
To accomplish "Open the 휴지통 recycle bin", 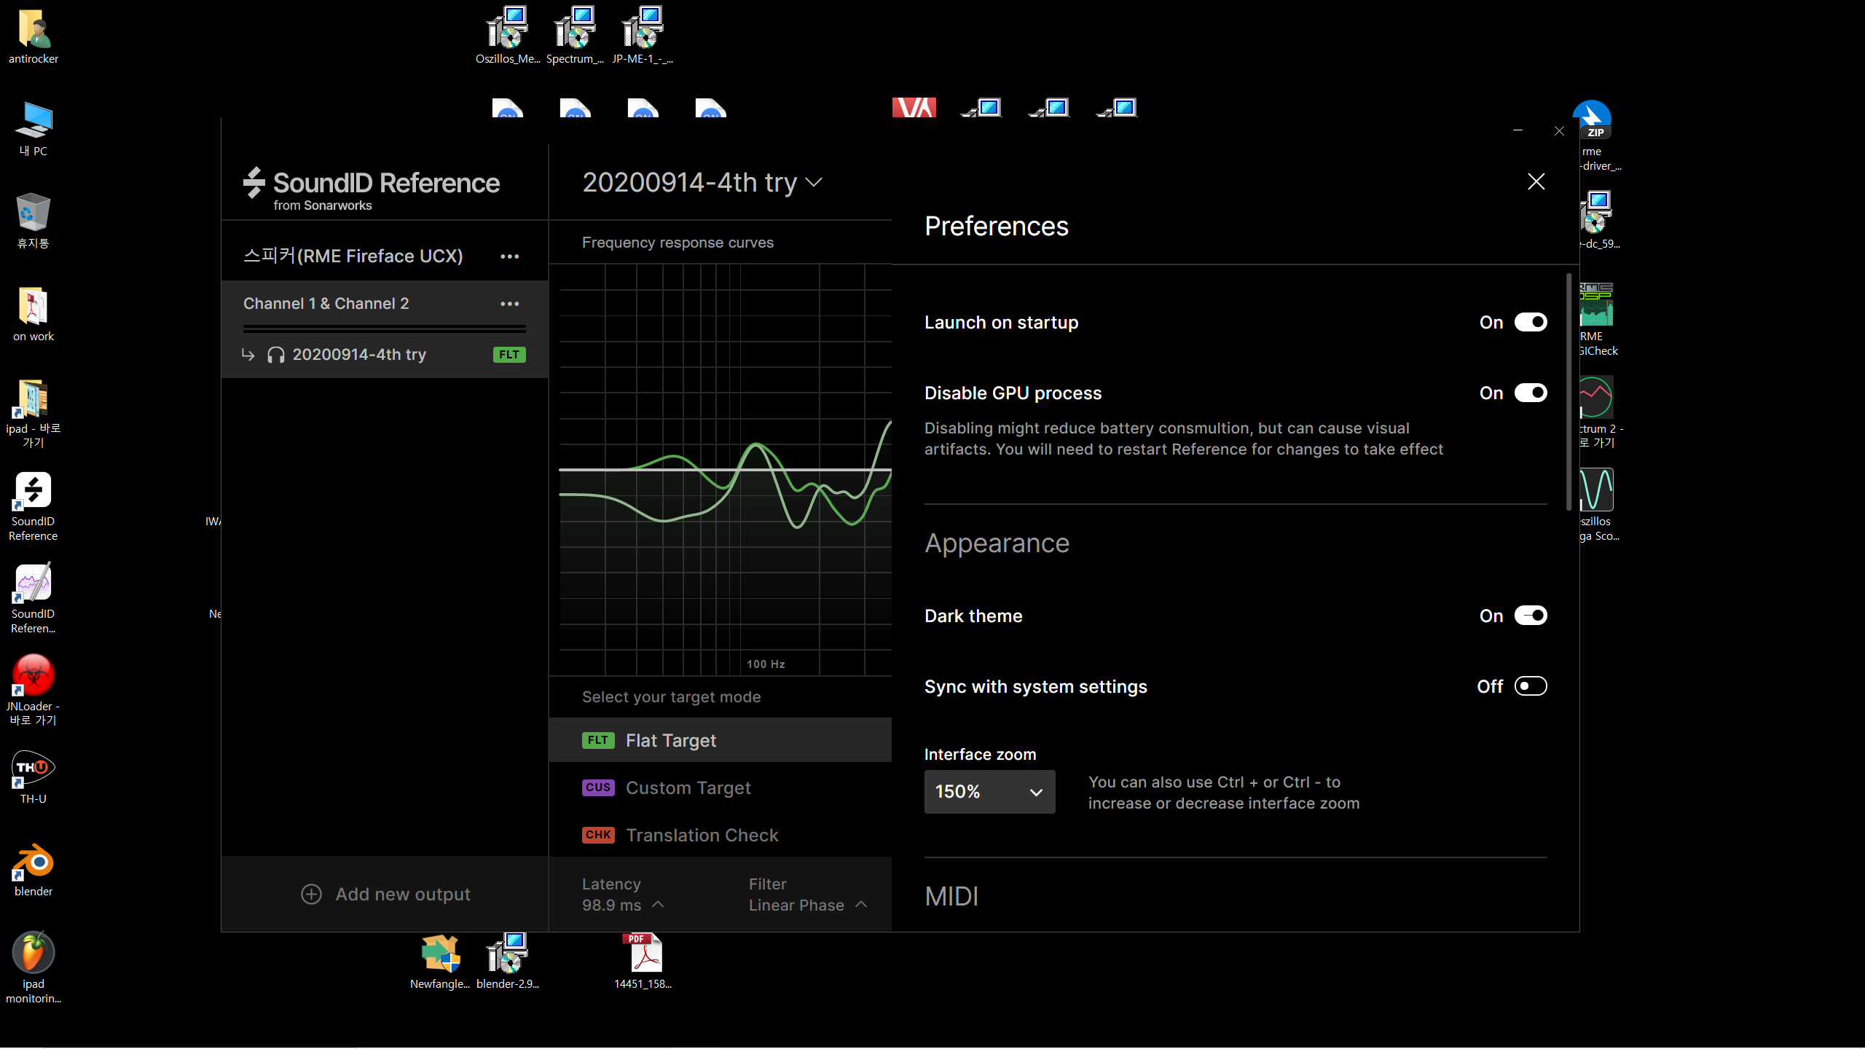I will pos(33,221).
